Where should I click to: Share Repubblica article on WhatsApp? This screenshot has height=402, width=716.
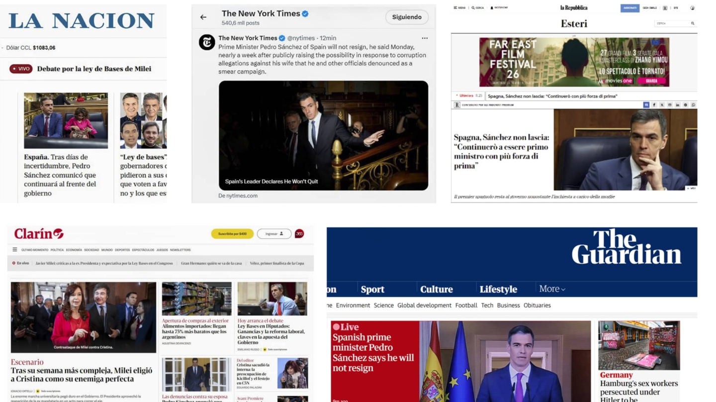pos(693,105)
